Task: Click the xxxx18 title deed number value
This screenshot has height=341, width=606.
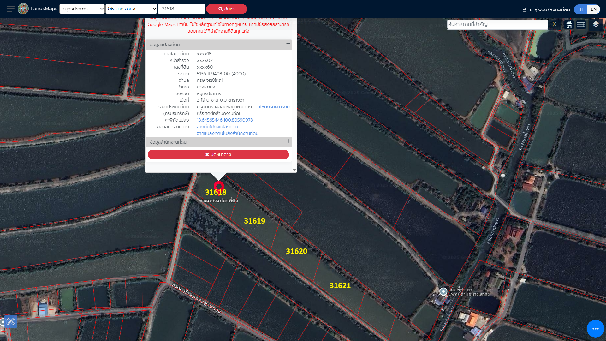Action: pyautogui.click(x=204, y=54)
